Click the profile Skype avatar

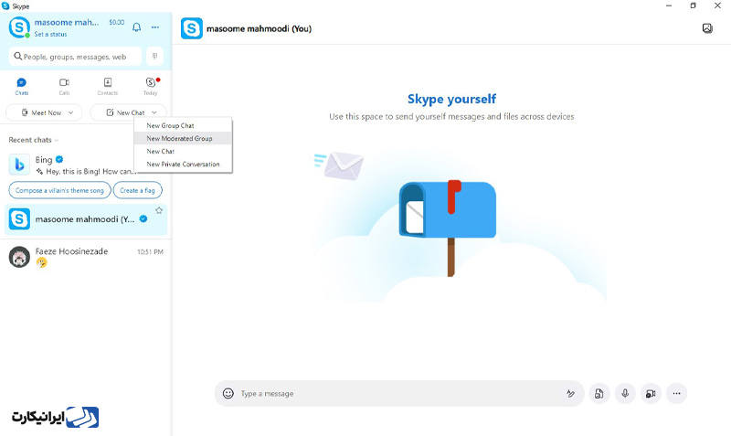point(19,27)
